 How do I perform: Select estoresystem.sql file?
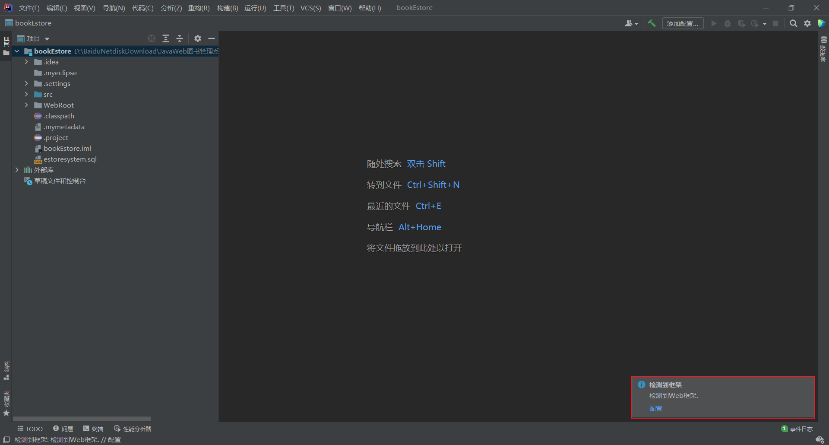[x=70, y=159]
